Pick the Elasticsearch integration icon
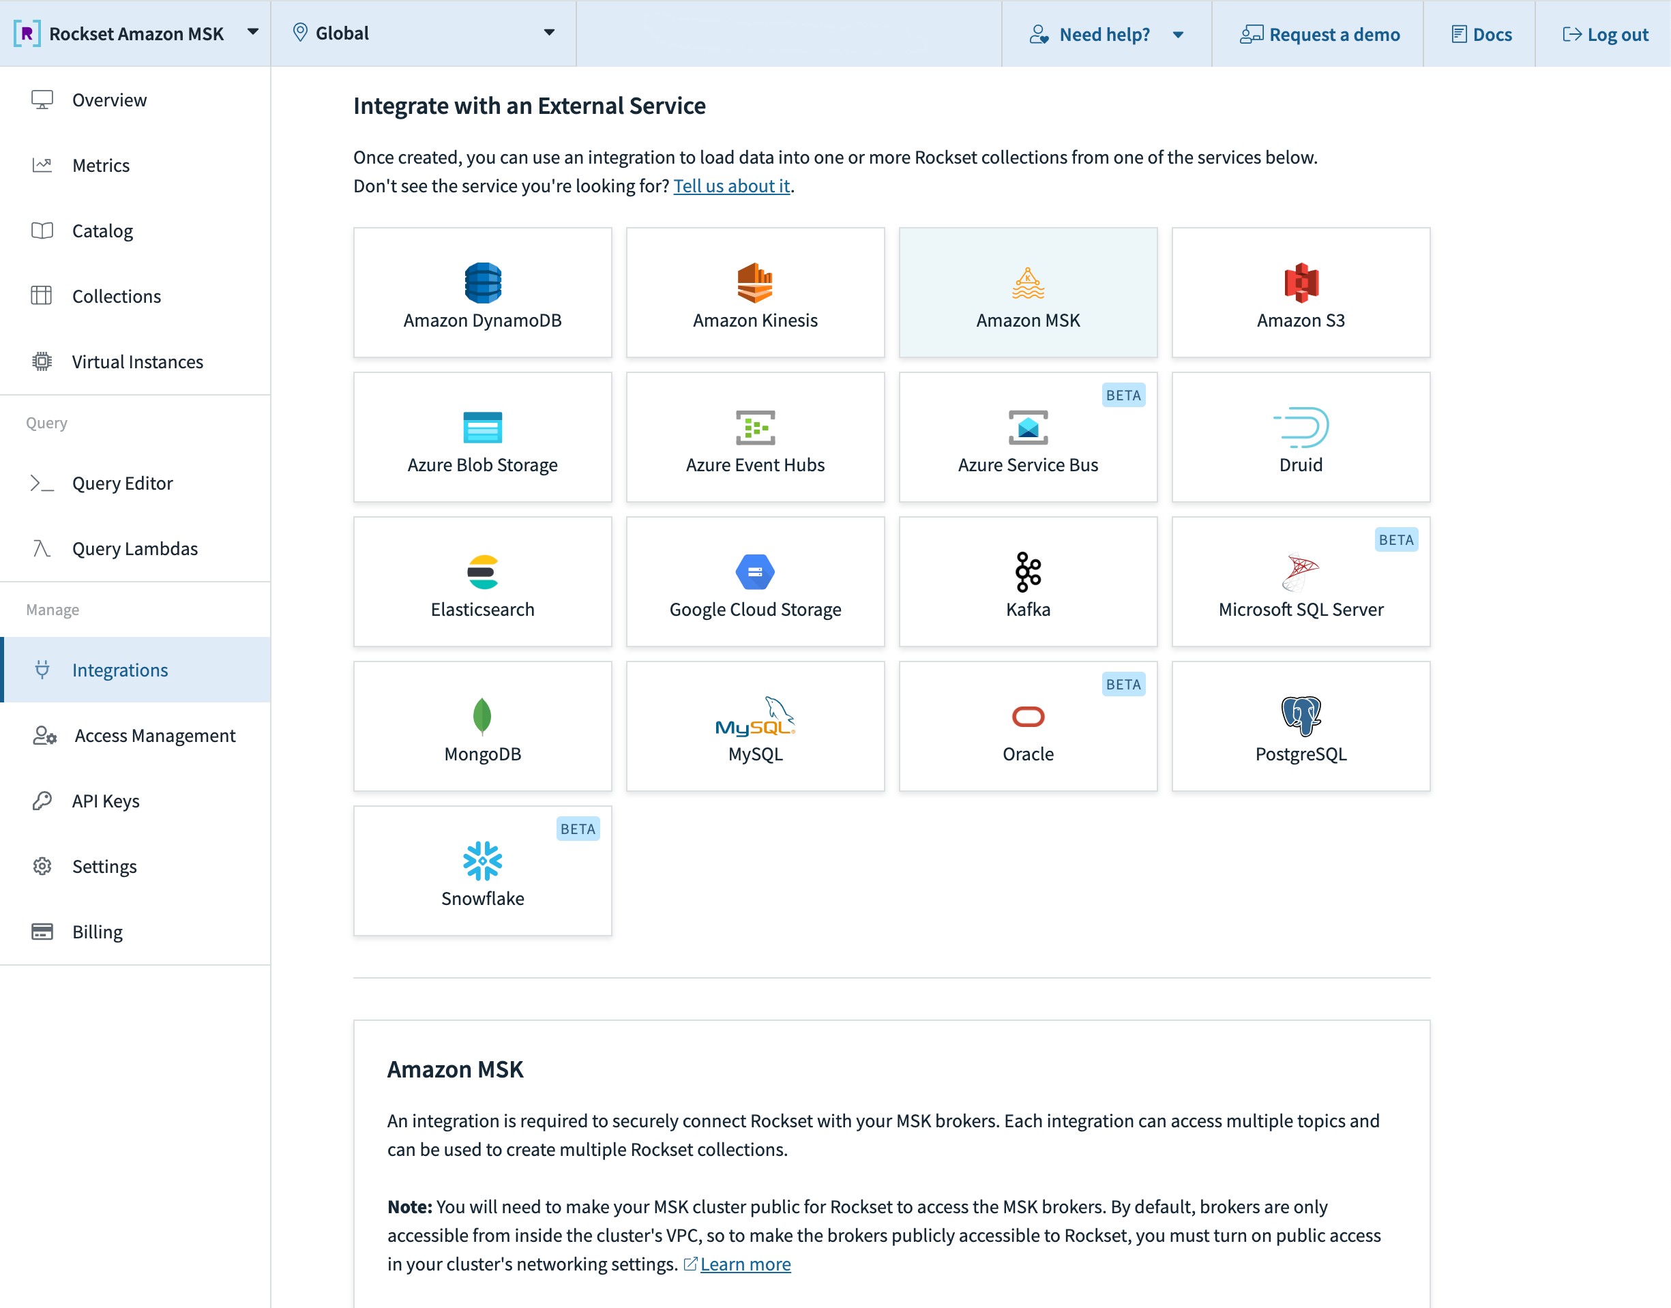This screenshot has width=1671, height=1308. [482, 571]
